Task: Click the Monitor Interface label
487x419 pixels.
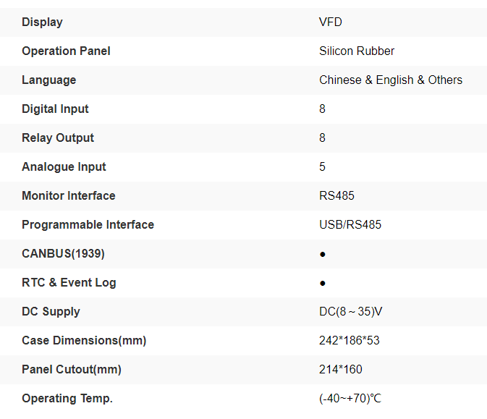Action: pyautogui.click(x=68, y=196)
